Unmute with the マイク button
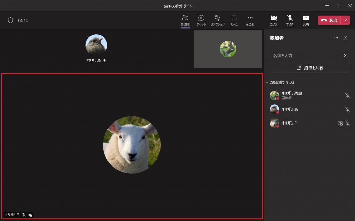355x221 pixels. pyautogui.click(x=290, y=20)
